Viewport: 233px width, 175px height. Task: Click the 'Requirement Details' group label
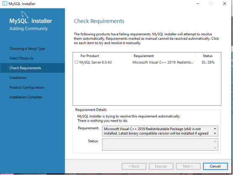pyautogui.click(x=91, y=110)
